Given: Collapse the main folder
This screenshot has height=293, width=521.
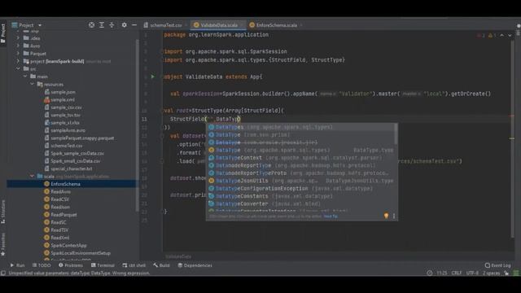Looking at the screenshot, I should coord(25,77).
